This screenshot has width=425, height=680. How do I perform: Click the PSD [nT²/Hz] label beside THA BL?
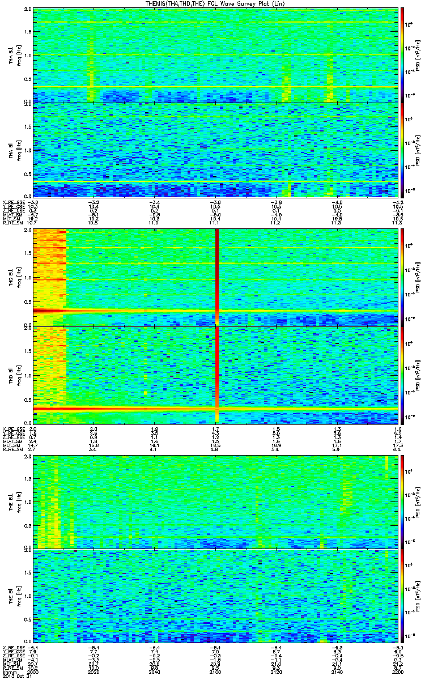[418, 55]
